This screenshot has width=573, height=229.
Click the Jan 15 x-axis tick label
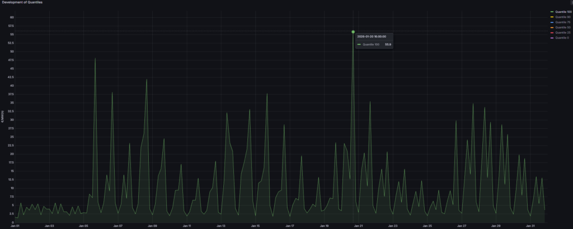click(x=255, y=226)
